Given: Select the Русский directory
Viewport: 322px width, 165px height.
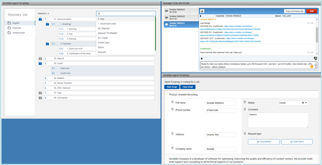Looking at the screenshot, I should coord(20,28).
